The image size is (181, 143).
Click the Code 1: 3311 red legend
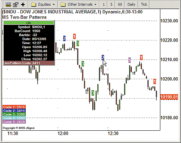pyautogui.click(x=14, y=107)
